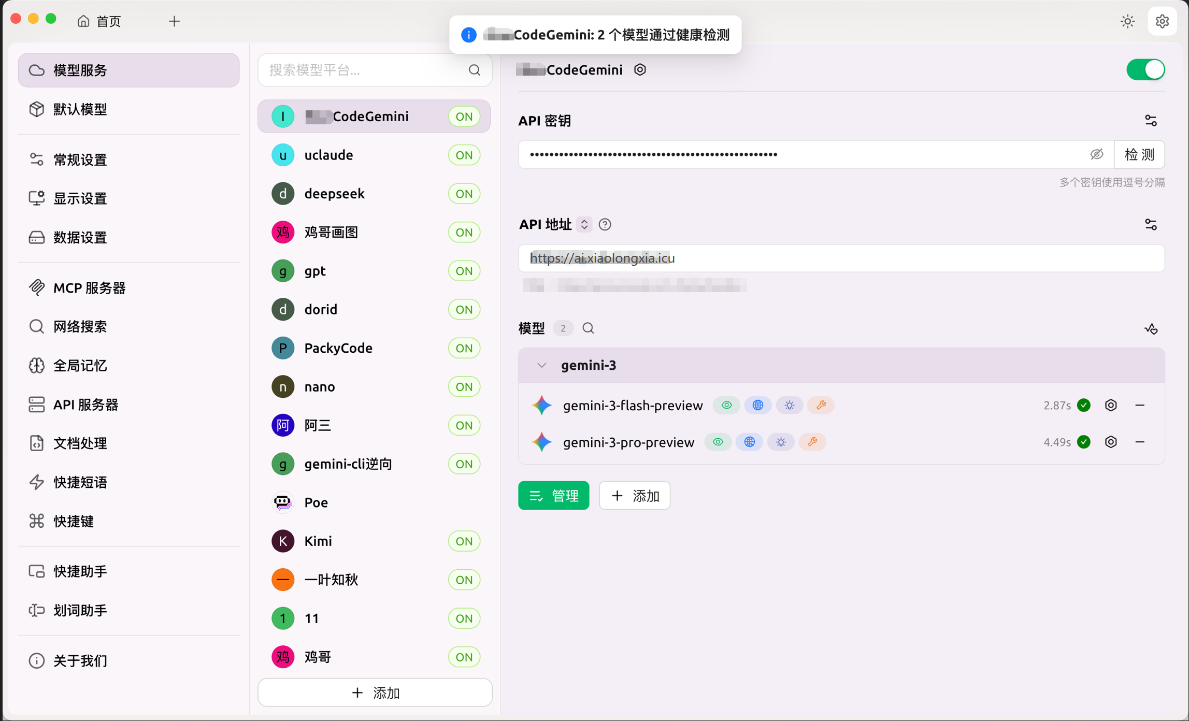The height and width of the screenshot is (721, 1189).
Task: Toggle the vision eye capability icon on gemini-3-flash-preview
Action: [x=726, y=405]
